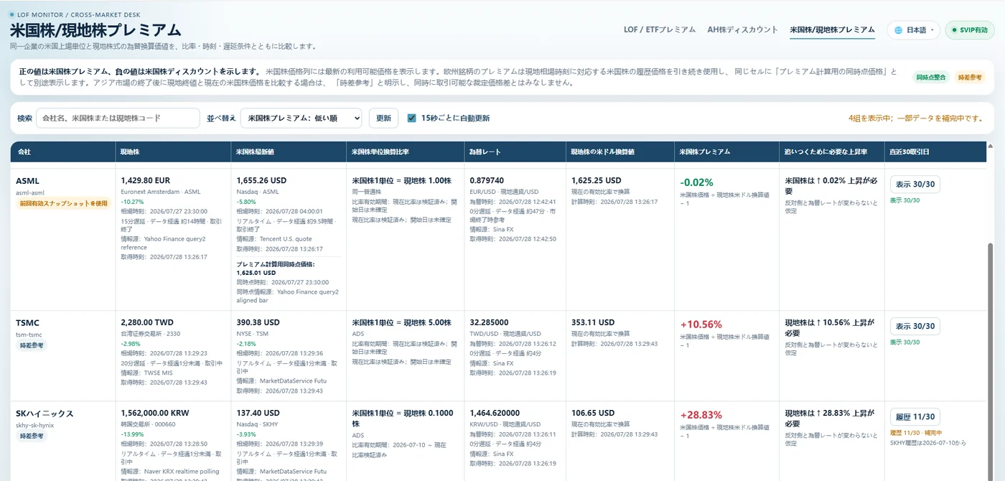Switch to the AH株ディスカウント tab
The height and width of the screenshot is (481, 1005).
point(742,29)
